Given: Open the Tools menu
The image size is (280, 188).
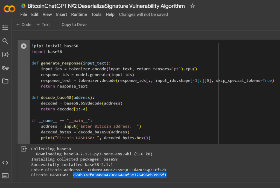Looking at the screenshot, I should point(96,14).
